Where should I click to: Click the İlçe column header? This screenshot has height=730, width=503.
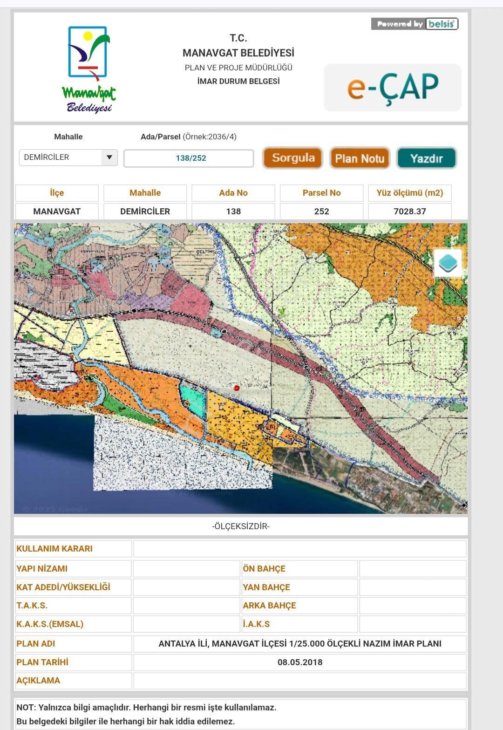(x=57, y=193)
